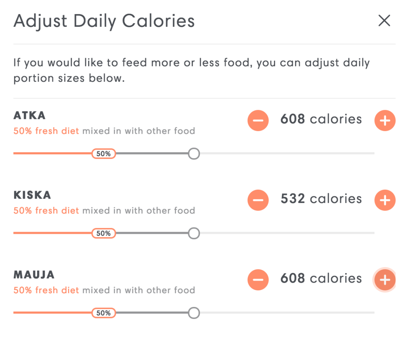
Task: Select the 50% marker on Atka's slider
Action: click(104, 153)
